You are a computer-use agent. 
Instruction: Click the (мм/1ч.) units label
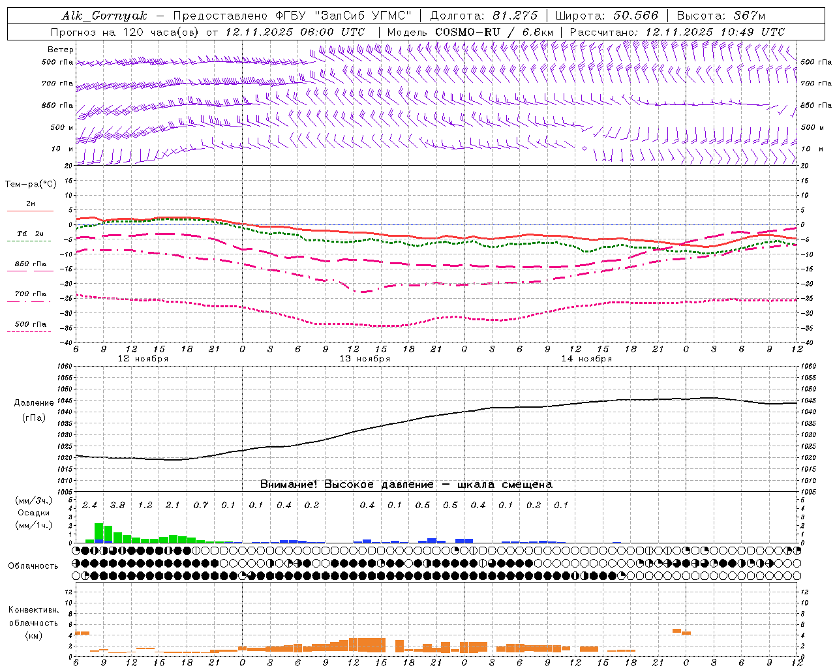34,525
